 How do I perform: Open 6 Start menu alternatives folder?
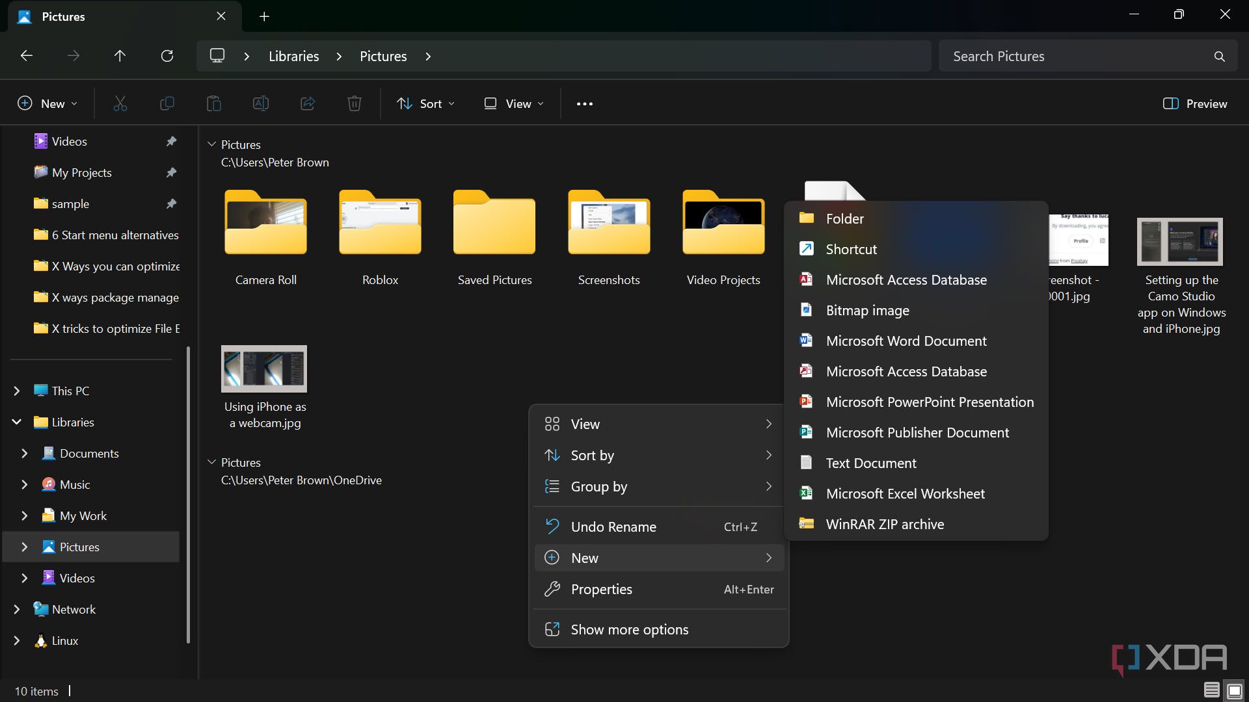coord(107,235)
